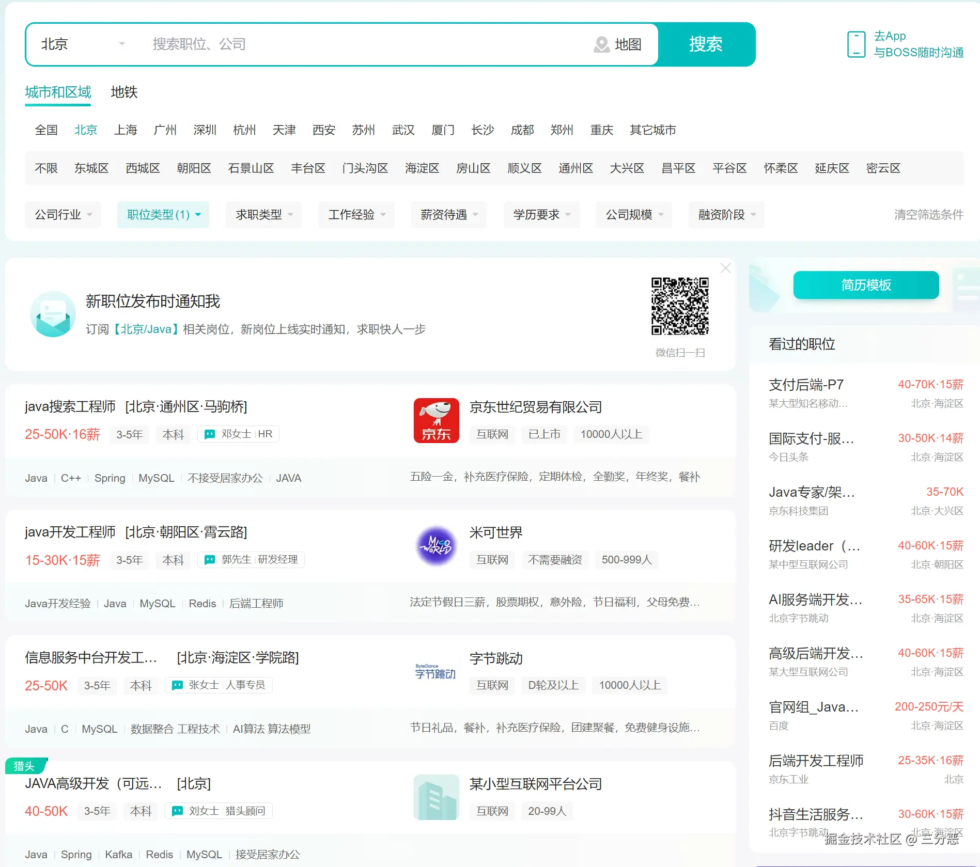Click the phone App icon
Image resolution: width=980 pixels, height=867 pixels.
coord(856,44)
